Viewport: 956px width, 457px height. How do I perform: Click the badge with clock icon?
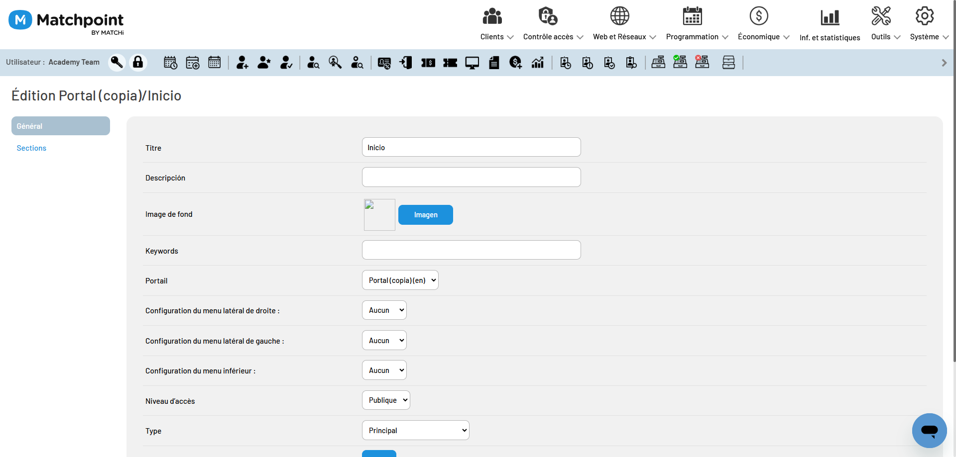tap(566, 62)
